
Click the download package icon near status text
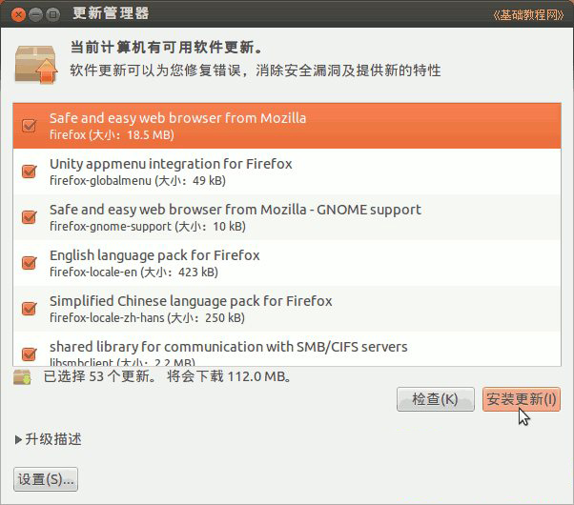(x=22, y=377)
